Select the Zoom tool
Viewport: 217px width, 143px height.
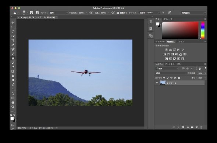point(13,107)
